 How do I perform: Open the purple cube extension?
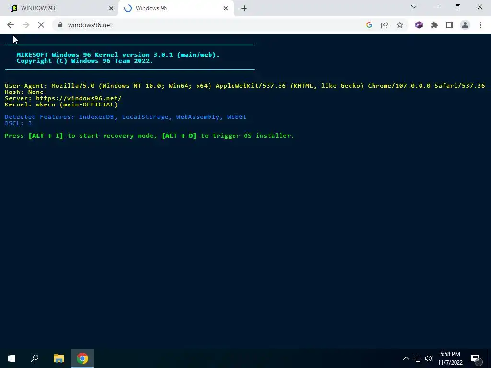click(419, 25)
